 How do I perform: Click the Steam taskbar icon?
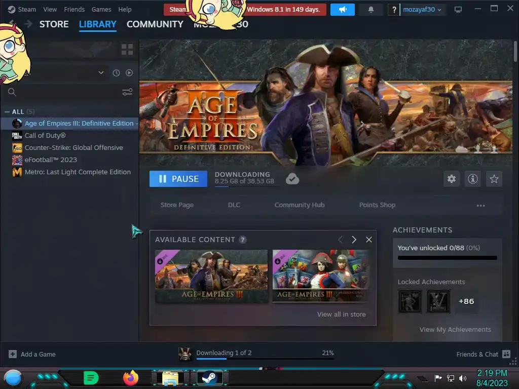pos(209,378)
